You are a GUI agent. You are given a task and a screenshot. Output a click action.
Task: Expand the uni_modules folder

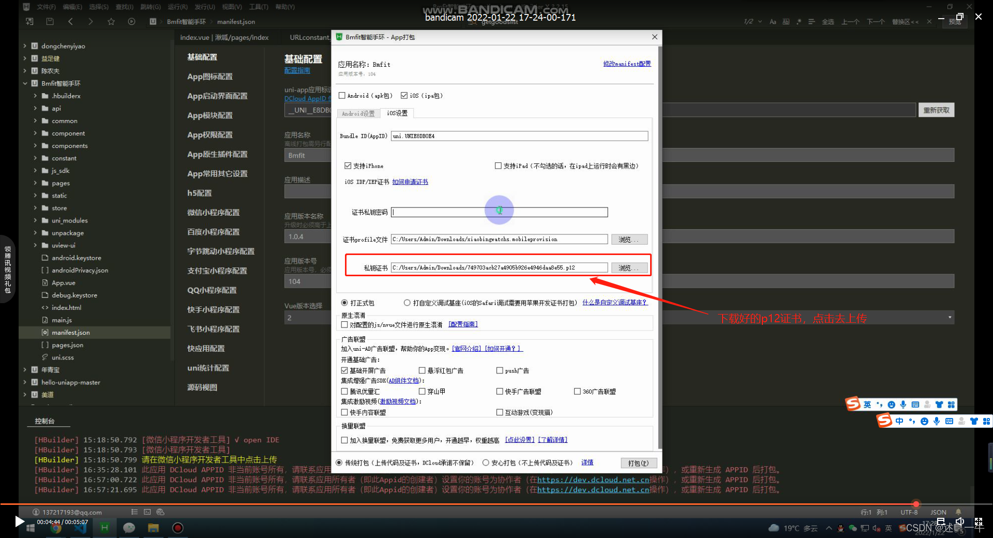pyautogui.click(x=35, y=220)
